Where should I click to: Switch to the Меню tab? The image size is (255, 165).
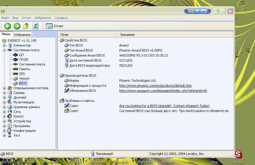click(6, 34)
